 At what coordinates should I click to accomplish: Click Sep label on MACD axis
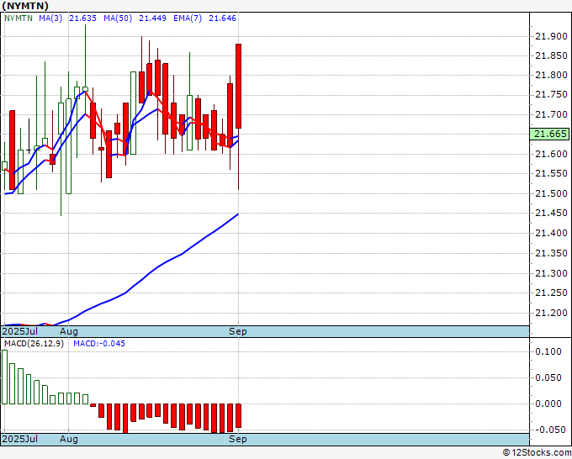click(238, 439)
